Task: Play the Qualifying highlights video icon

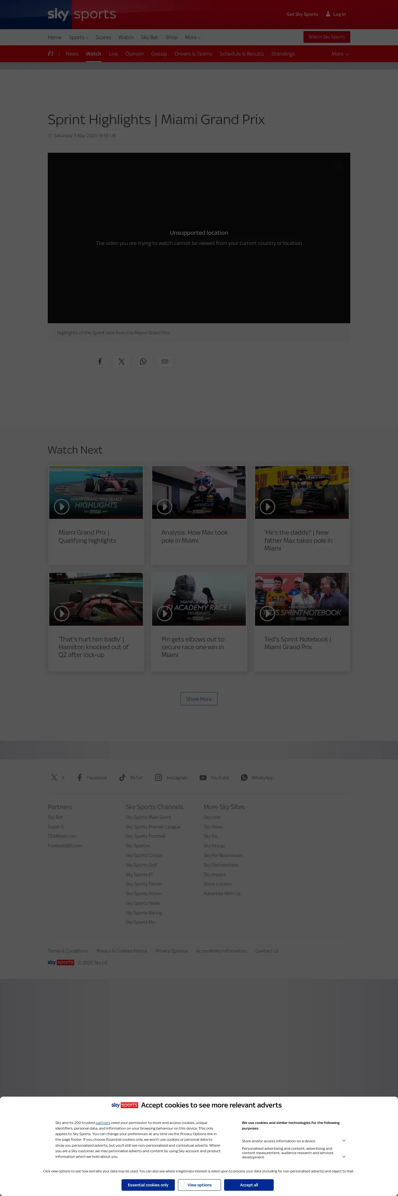Action: click(x=62, y=506)
